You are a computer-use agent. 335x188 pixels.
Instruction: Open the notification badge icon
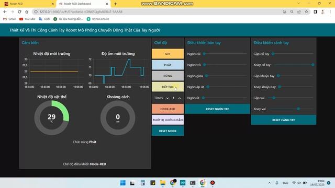pos(329,183)
